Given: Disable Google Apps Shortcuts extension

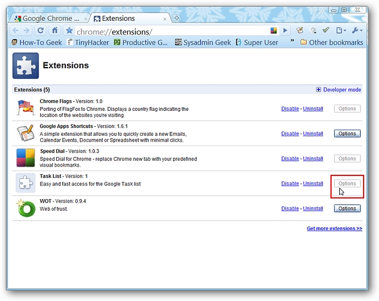Looking at the screenshot, I should pos(290,134).
